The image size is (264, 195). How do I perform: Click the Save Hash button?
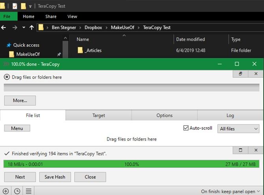(55, 177)
